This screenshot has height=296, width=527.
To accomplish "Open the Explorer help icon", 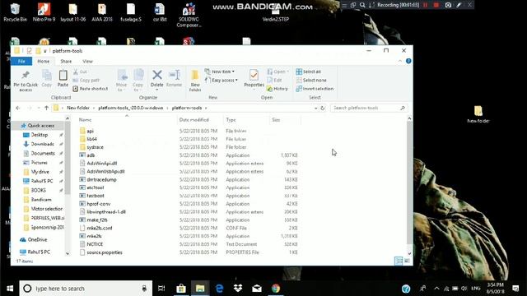I will tap(408, 61).
